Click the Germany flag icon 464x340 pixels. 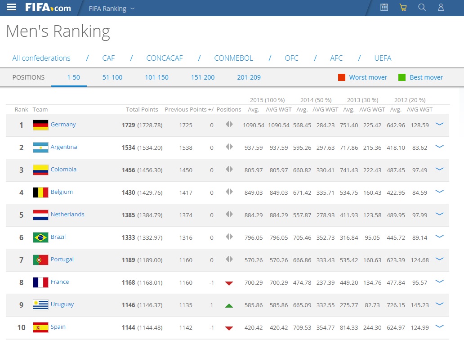(x=40, y=125)
